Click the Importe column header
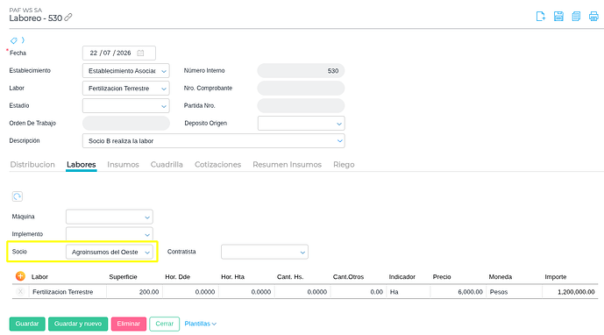Image resolution: width=604 pixels, height=335 pixels. pos(556,277)
